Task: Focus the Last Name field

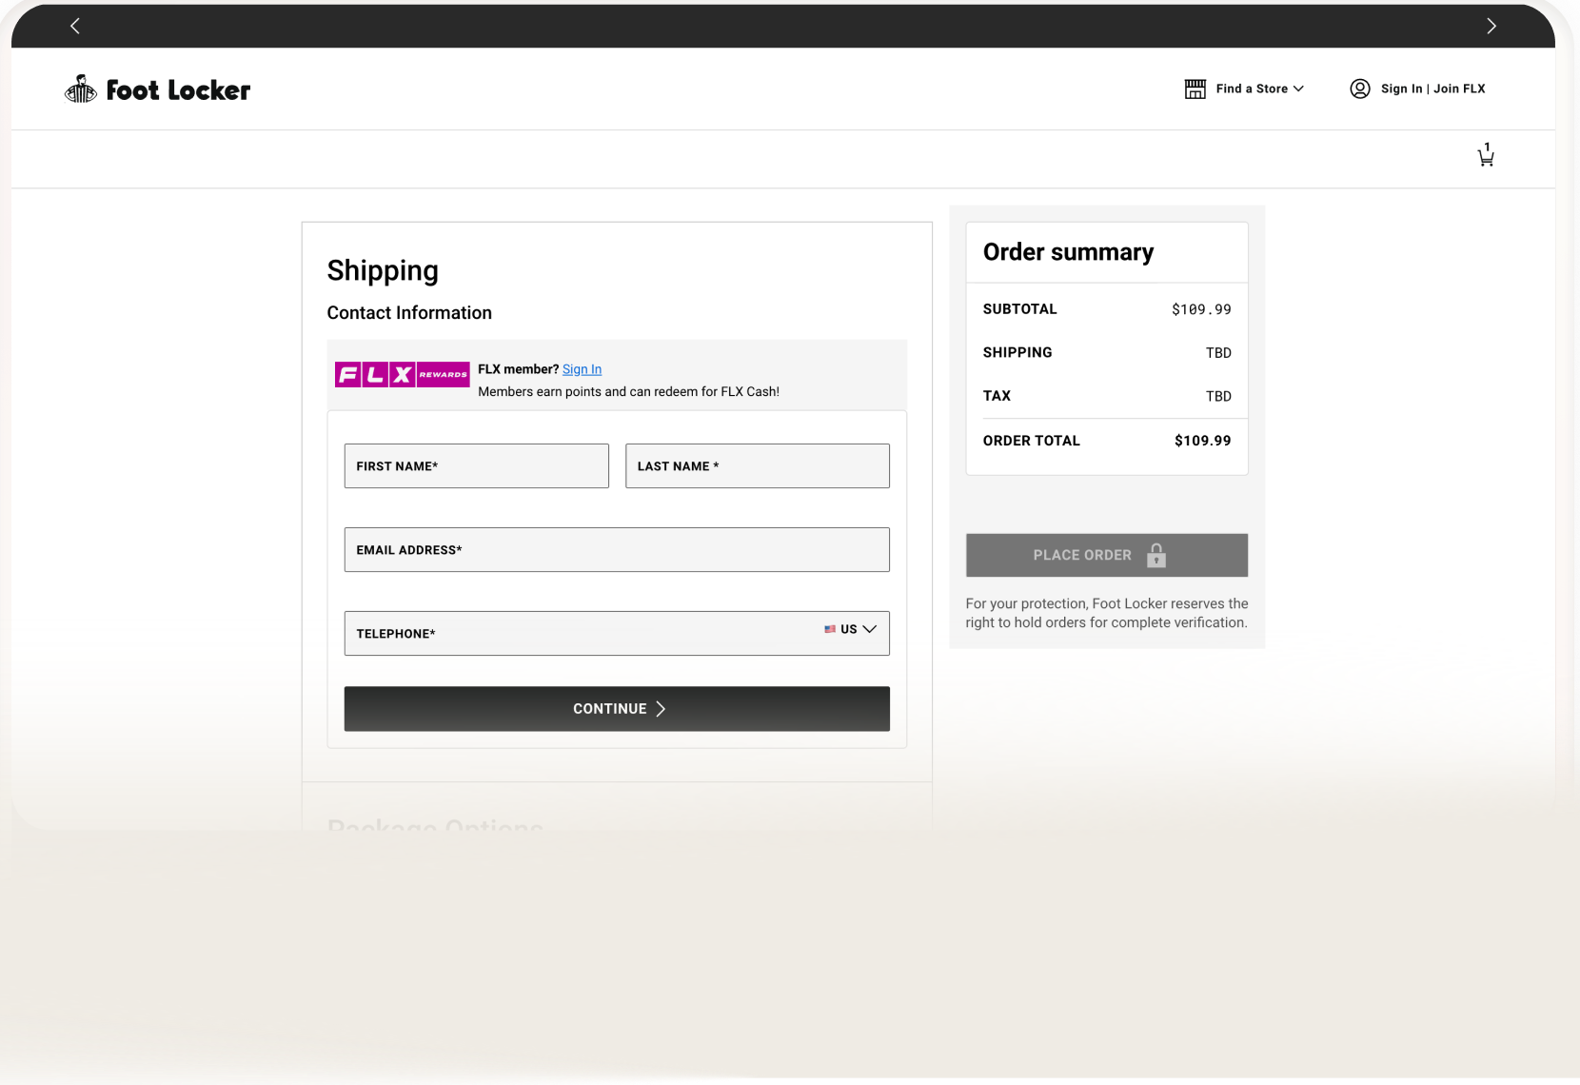Action: coord(757,466)
